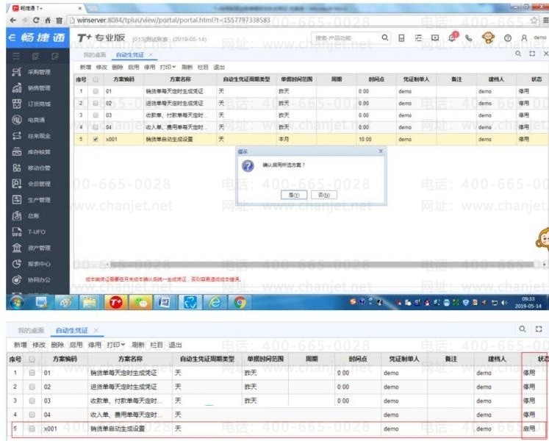Uncheck the ticked x001 row checkbox
This screenshot has height=441, width=549.
pyautogui.click(x=96, y=139)
